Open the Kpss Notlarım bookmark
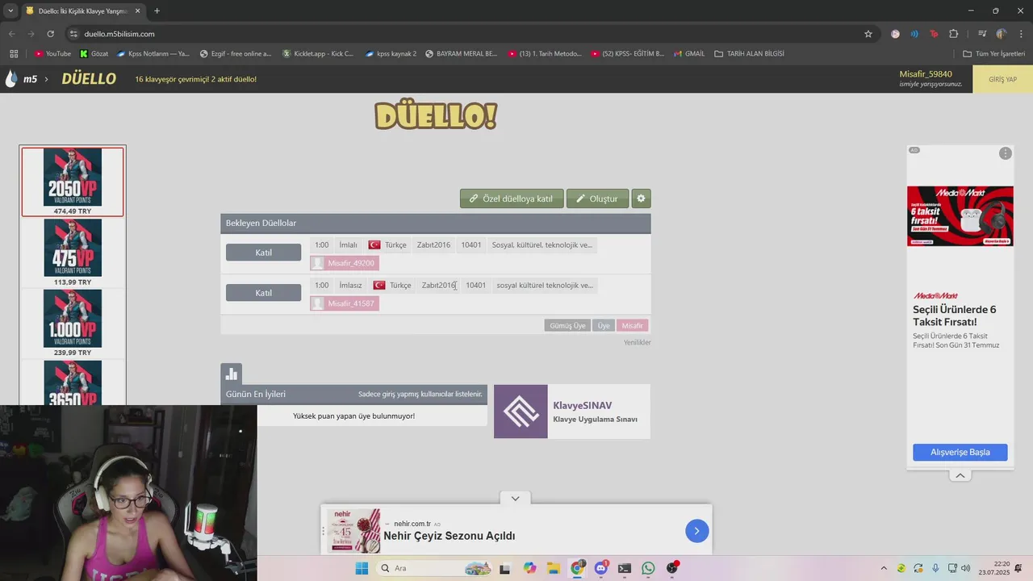Screen dimensions: 1033x581 (153, 54)
